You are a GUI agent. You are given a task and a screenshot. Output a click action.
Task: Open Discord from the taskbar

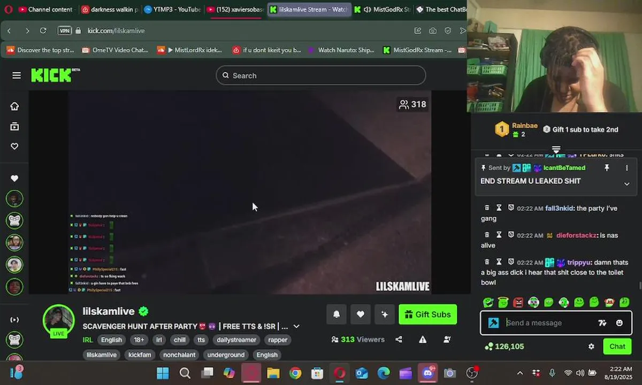pos(428,373)
